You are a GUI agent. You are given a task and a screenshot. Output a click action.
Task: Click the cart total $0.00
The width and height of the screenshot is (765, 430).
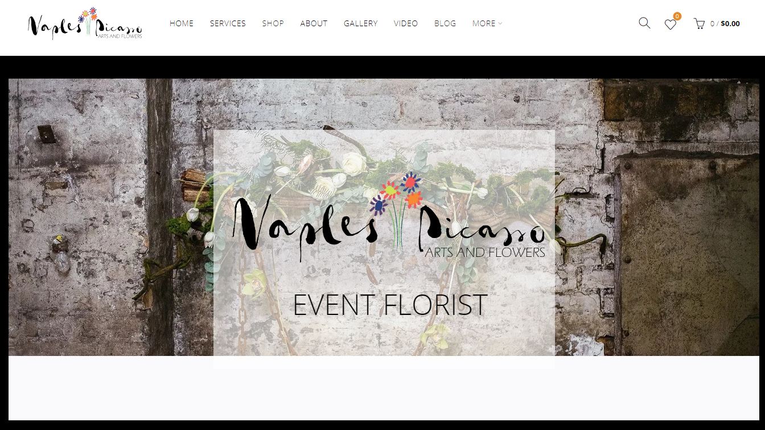point(730,24)
